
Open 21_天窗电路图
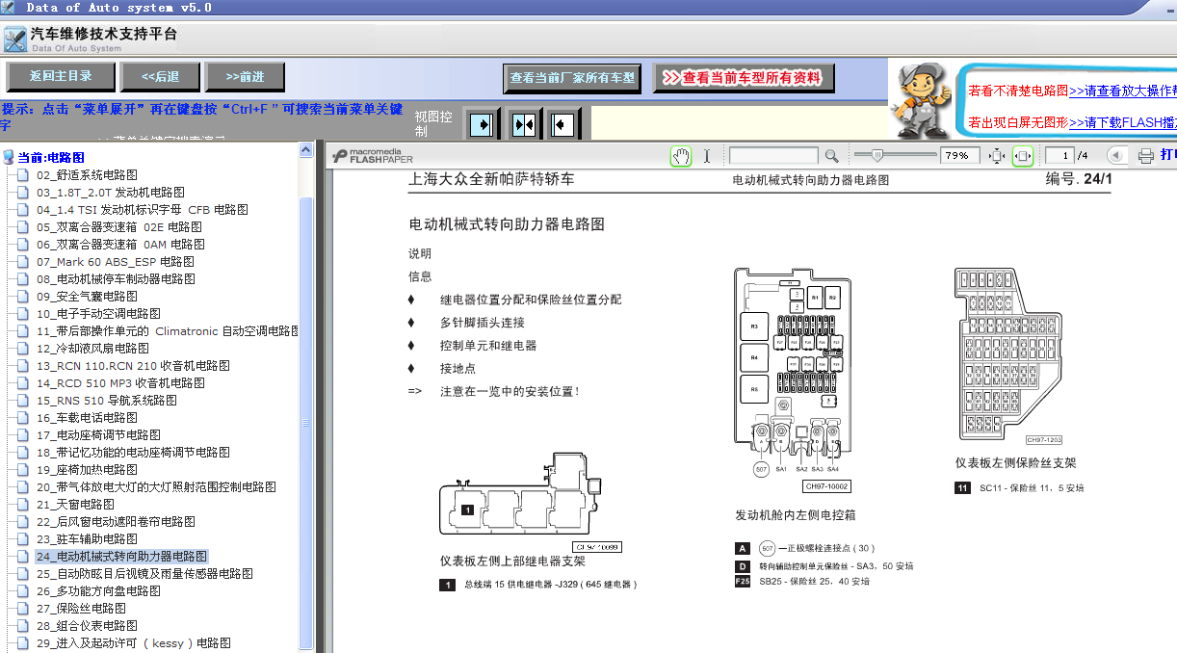(x=75, y=504)
